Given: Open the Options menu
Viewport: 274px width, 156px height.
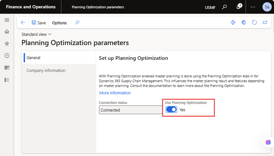Looking at the screenshot, I should 59,23.
